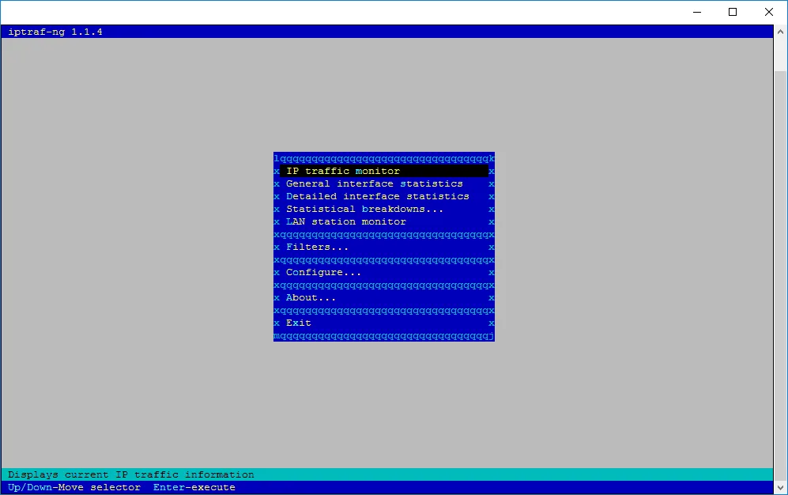Click the 'Enter-execute' hint text

[194, 487]
